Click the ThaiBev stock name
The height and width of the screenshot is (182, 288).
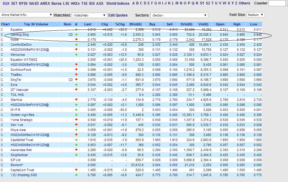coord(16,75)
